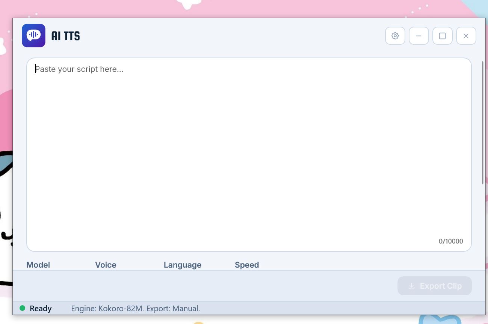Maximize the AI TTS window
The height and width of the screenshot is (324, 488).
(442, 36)
